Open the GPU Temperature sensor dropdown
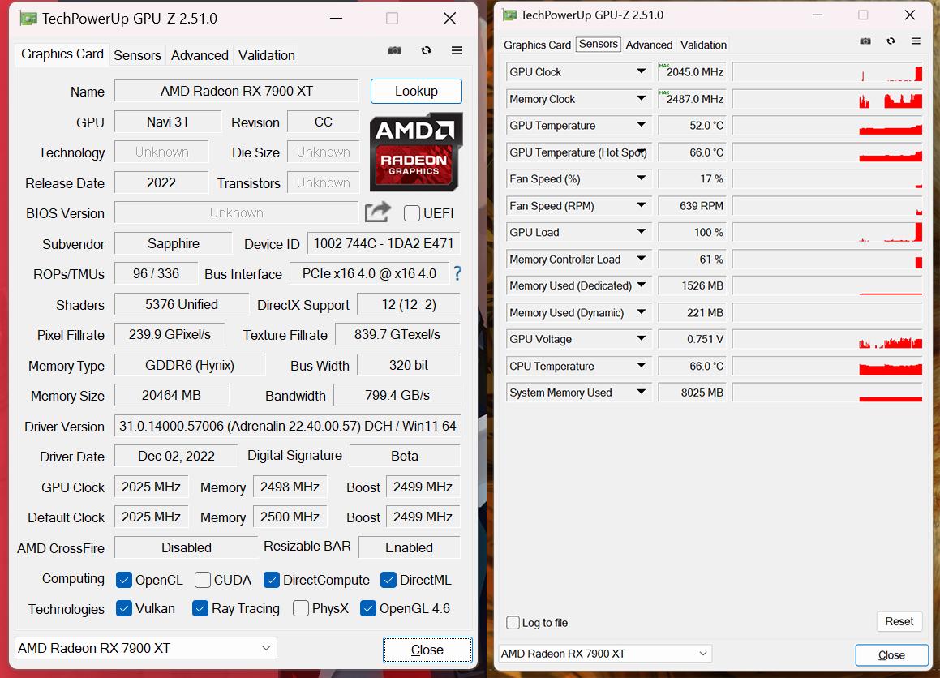The height and width of the screenshot is (678, 940). click(641, 125)
